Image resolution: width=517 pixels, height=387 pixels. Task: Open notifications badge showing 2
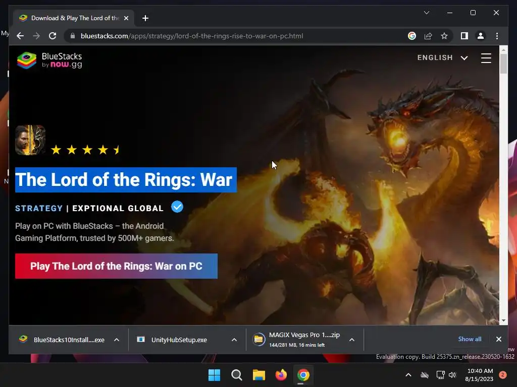pyautogui.click(x=503, y=375)
